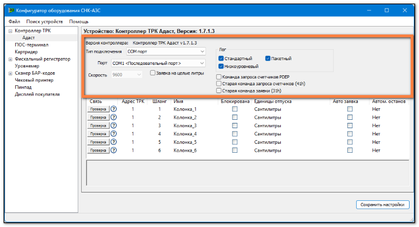Open the Поиск устройств menu
The image size is (419, 227).
[45, 21]
